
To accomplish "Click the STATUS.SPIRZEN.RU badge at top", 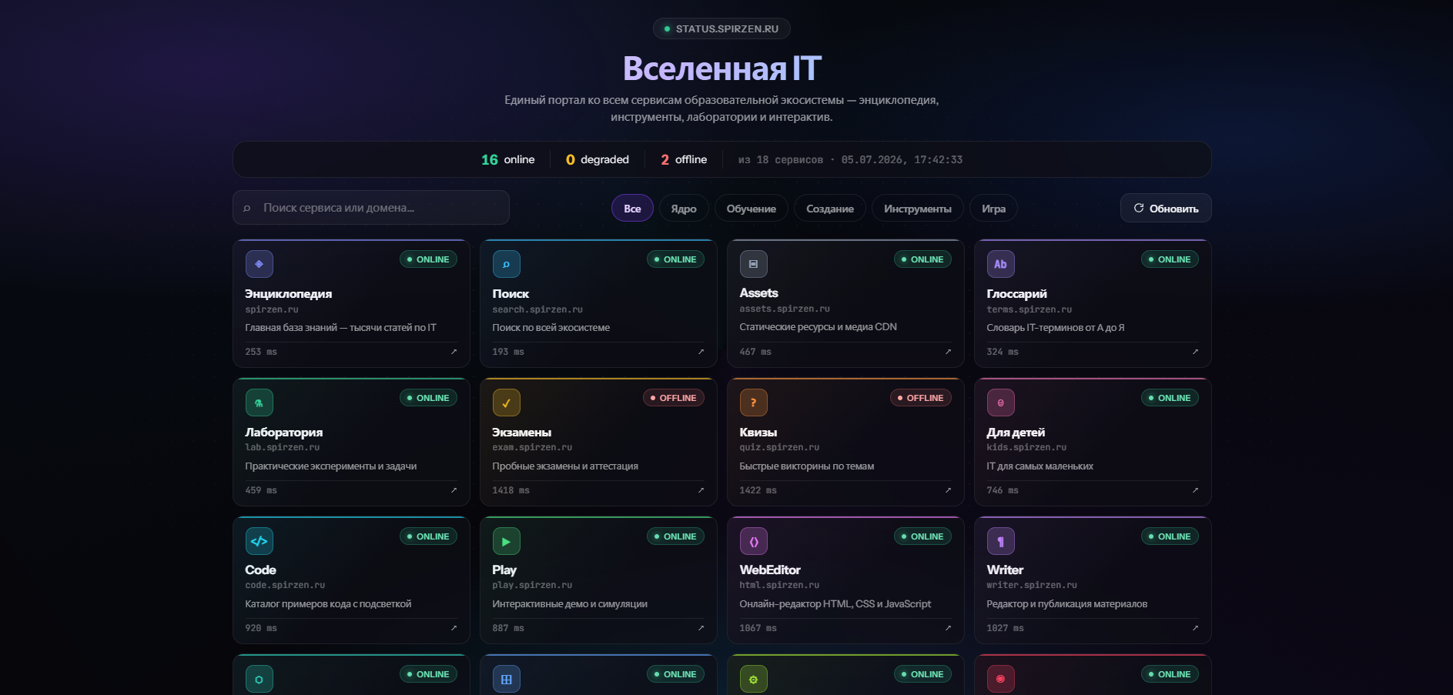I will [x=721, y=28].
